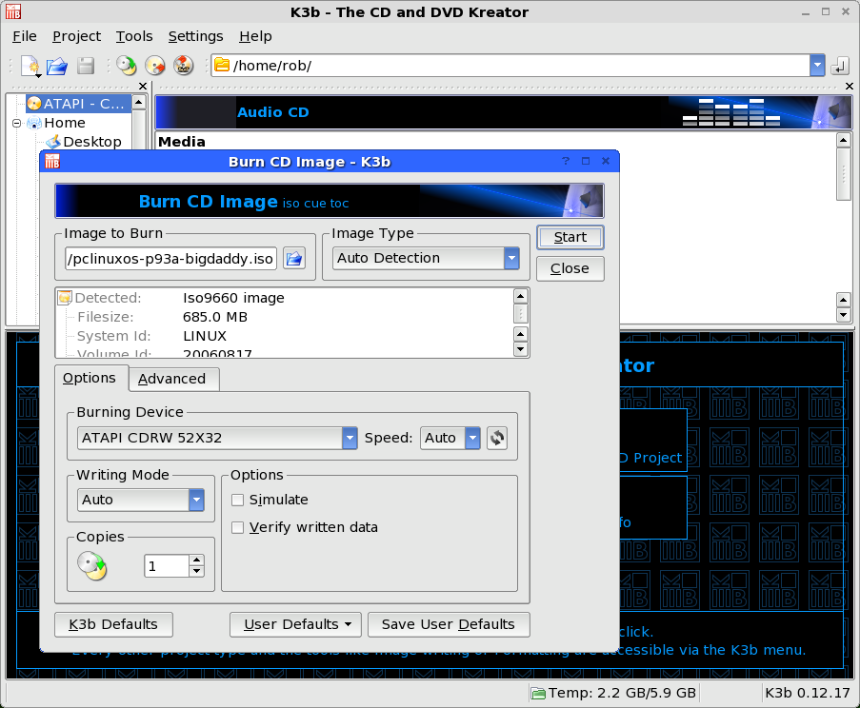The height and width of the screenshot is (708, 860).
Task: Click the Copies disc icon
Action: pyautogui.click(x=91, y=565)
